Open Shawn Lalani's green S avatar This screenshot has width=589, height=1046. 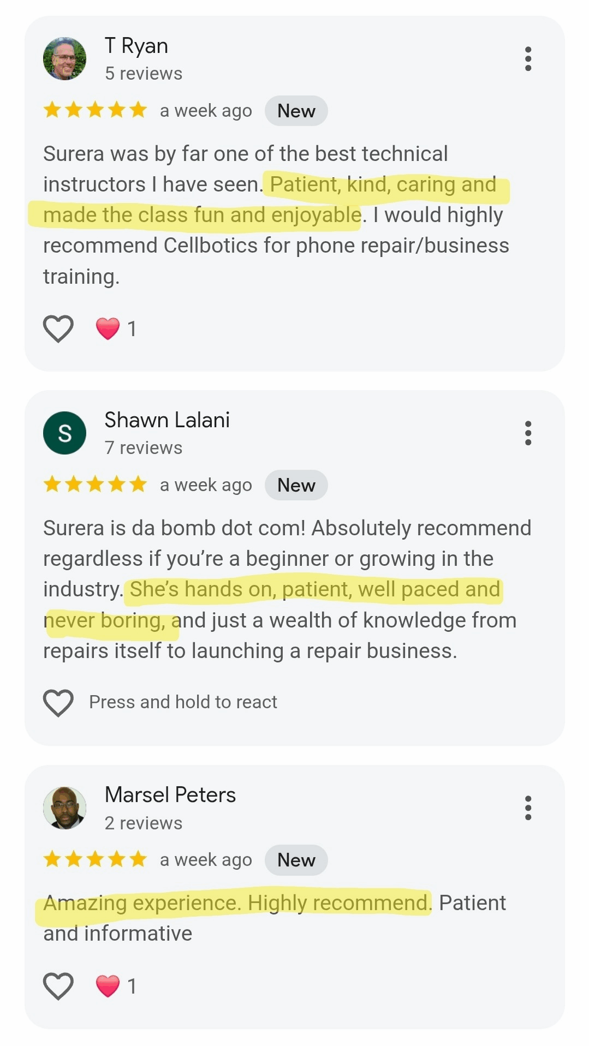[x=65, y=433]
